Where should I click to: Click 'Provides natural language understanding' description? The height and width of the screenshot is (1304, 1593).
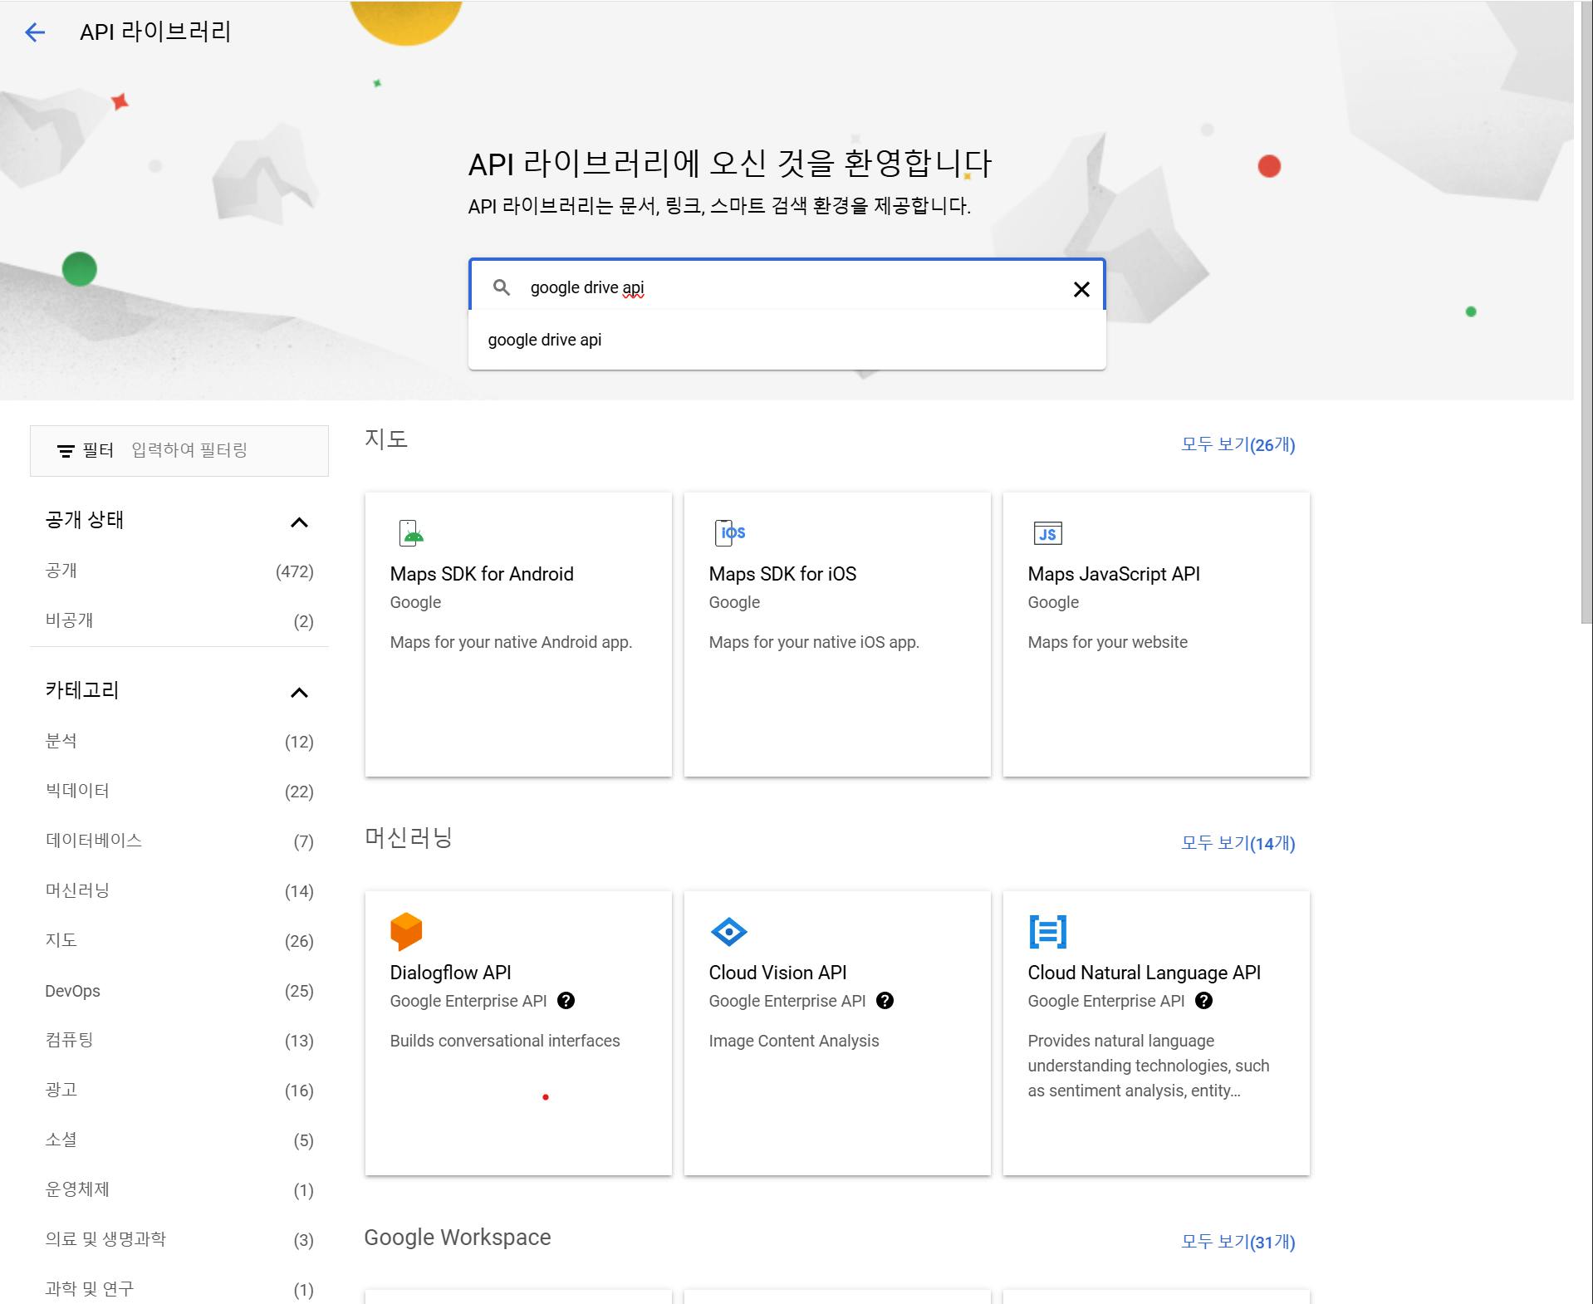(x=1149, y=1066)
